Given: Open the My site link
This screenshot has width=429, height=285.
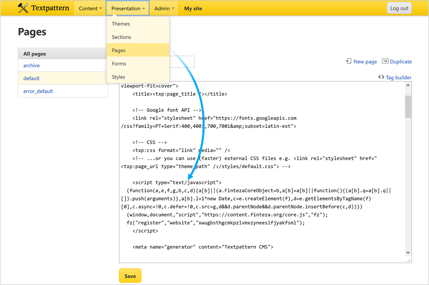Looking at the screenshot, I should [x=193, y=8].
